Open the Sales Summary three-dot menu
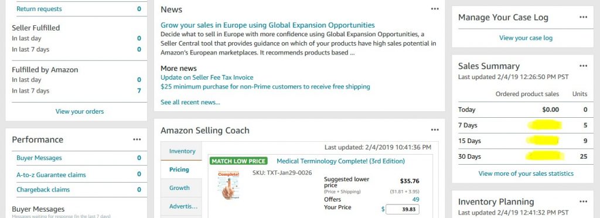Viewport: 600px width, 218px height. pos(583,66)
